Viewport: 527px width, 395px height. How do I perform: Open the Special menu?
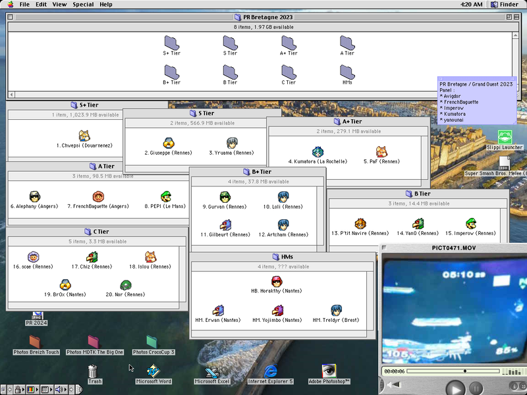point(83,5)
